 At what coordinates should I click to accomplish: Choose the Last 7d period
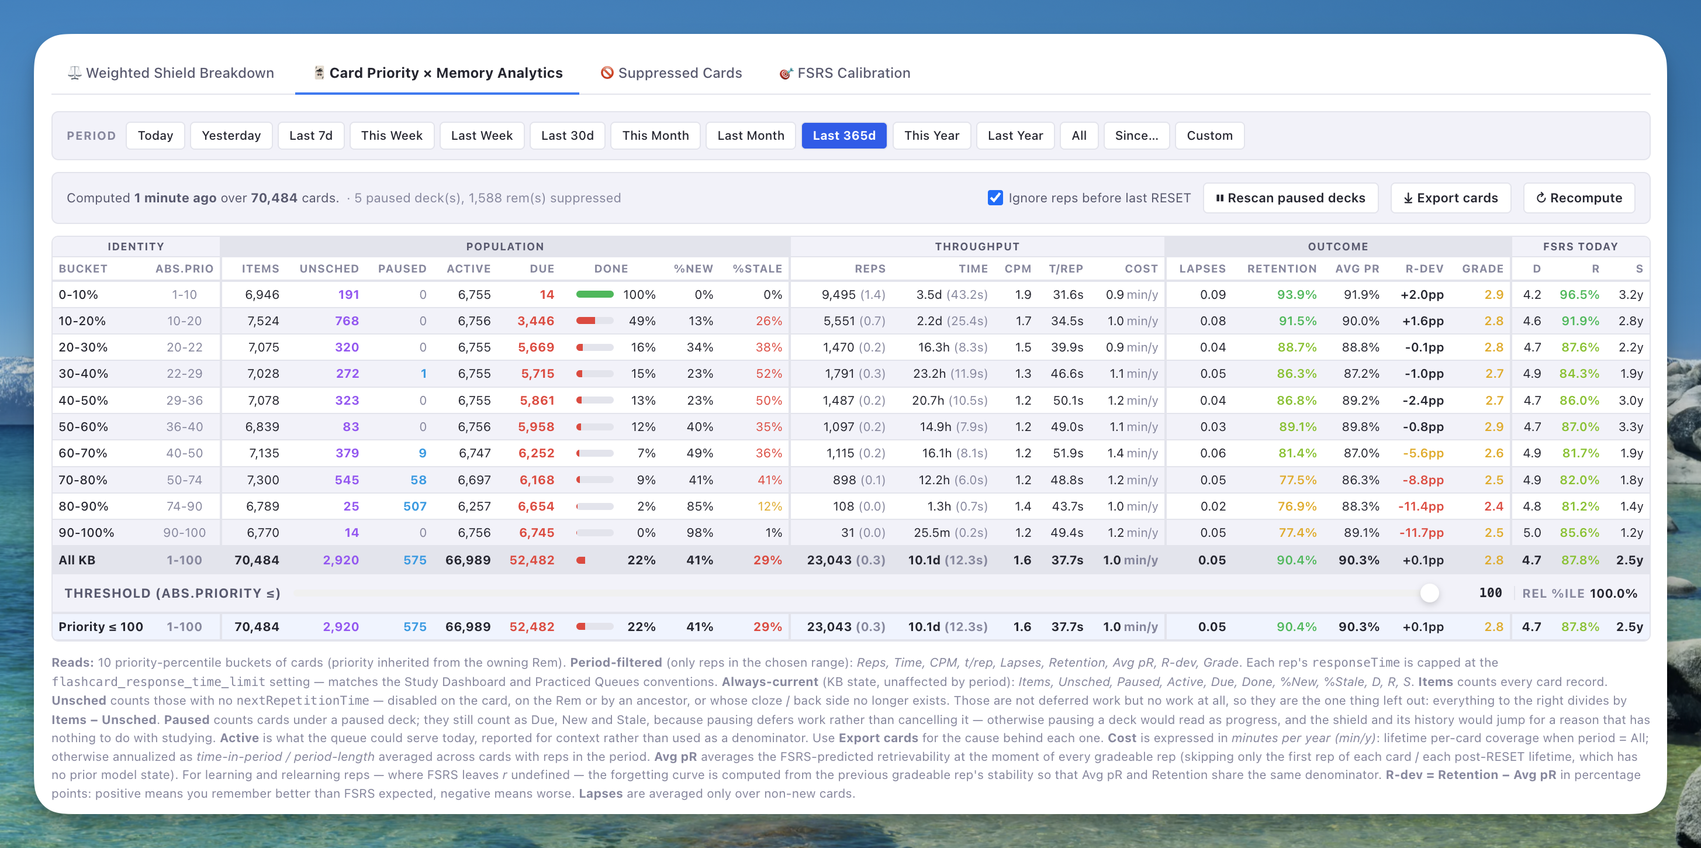pyautogui.click(x=310, y=136)
